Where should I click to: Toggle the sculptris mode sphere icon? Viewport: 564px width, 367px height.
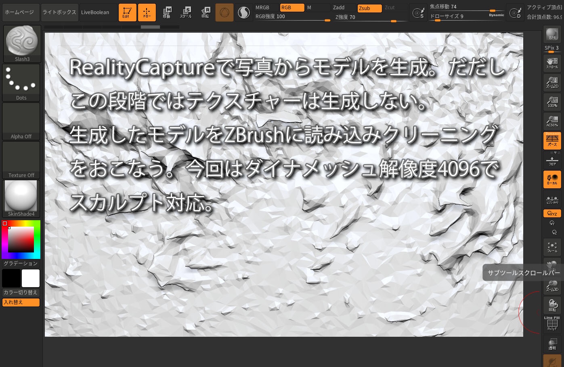[224, 13]
